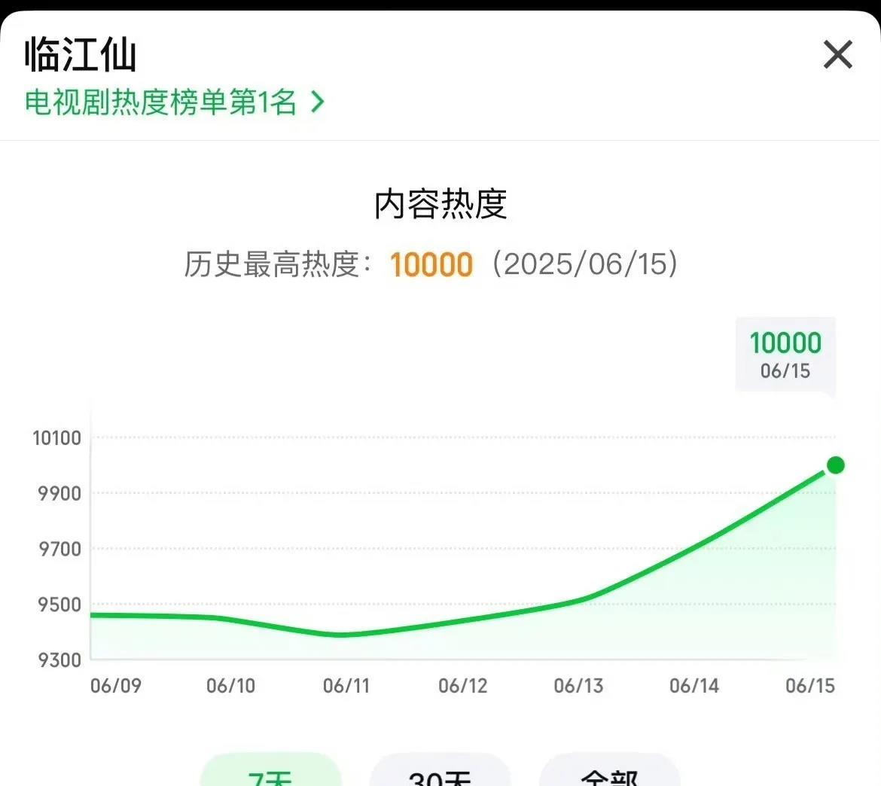Click the 临江仙 title heading
This screenshot has width=881, height=786.
pos(81,54)
